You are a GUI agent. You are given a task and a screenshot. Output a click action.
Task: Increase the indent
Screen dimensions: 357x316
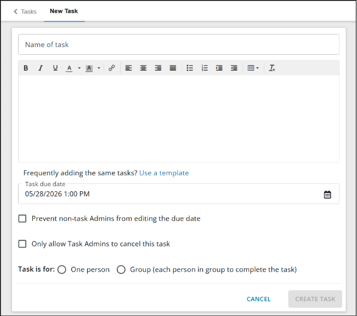click(x=219, y=68)
